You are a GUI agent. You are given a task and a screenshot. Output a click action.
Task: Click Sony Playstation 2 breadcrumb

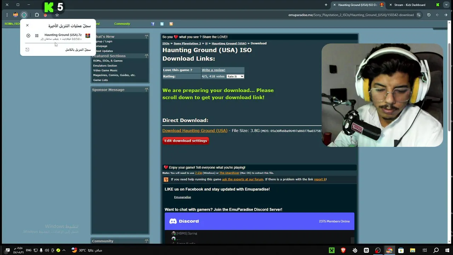[x=187, y=43]
